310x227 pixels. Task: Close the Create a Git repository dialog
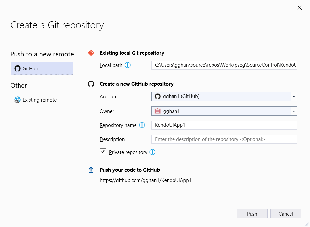pos(300,8)
